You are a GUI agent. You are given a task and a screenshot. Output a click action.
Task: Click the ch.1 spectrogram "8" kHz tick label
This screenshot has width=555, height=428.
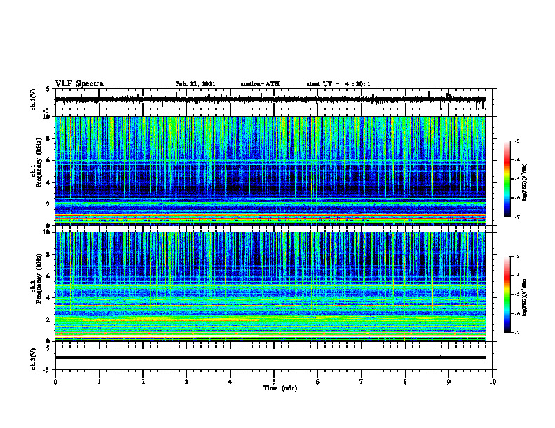pyautogui.click(x=49, y=138)
